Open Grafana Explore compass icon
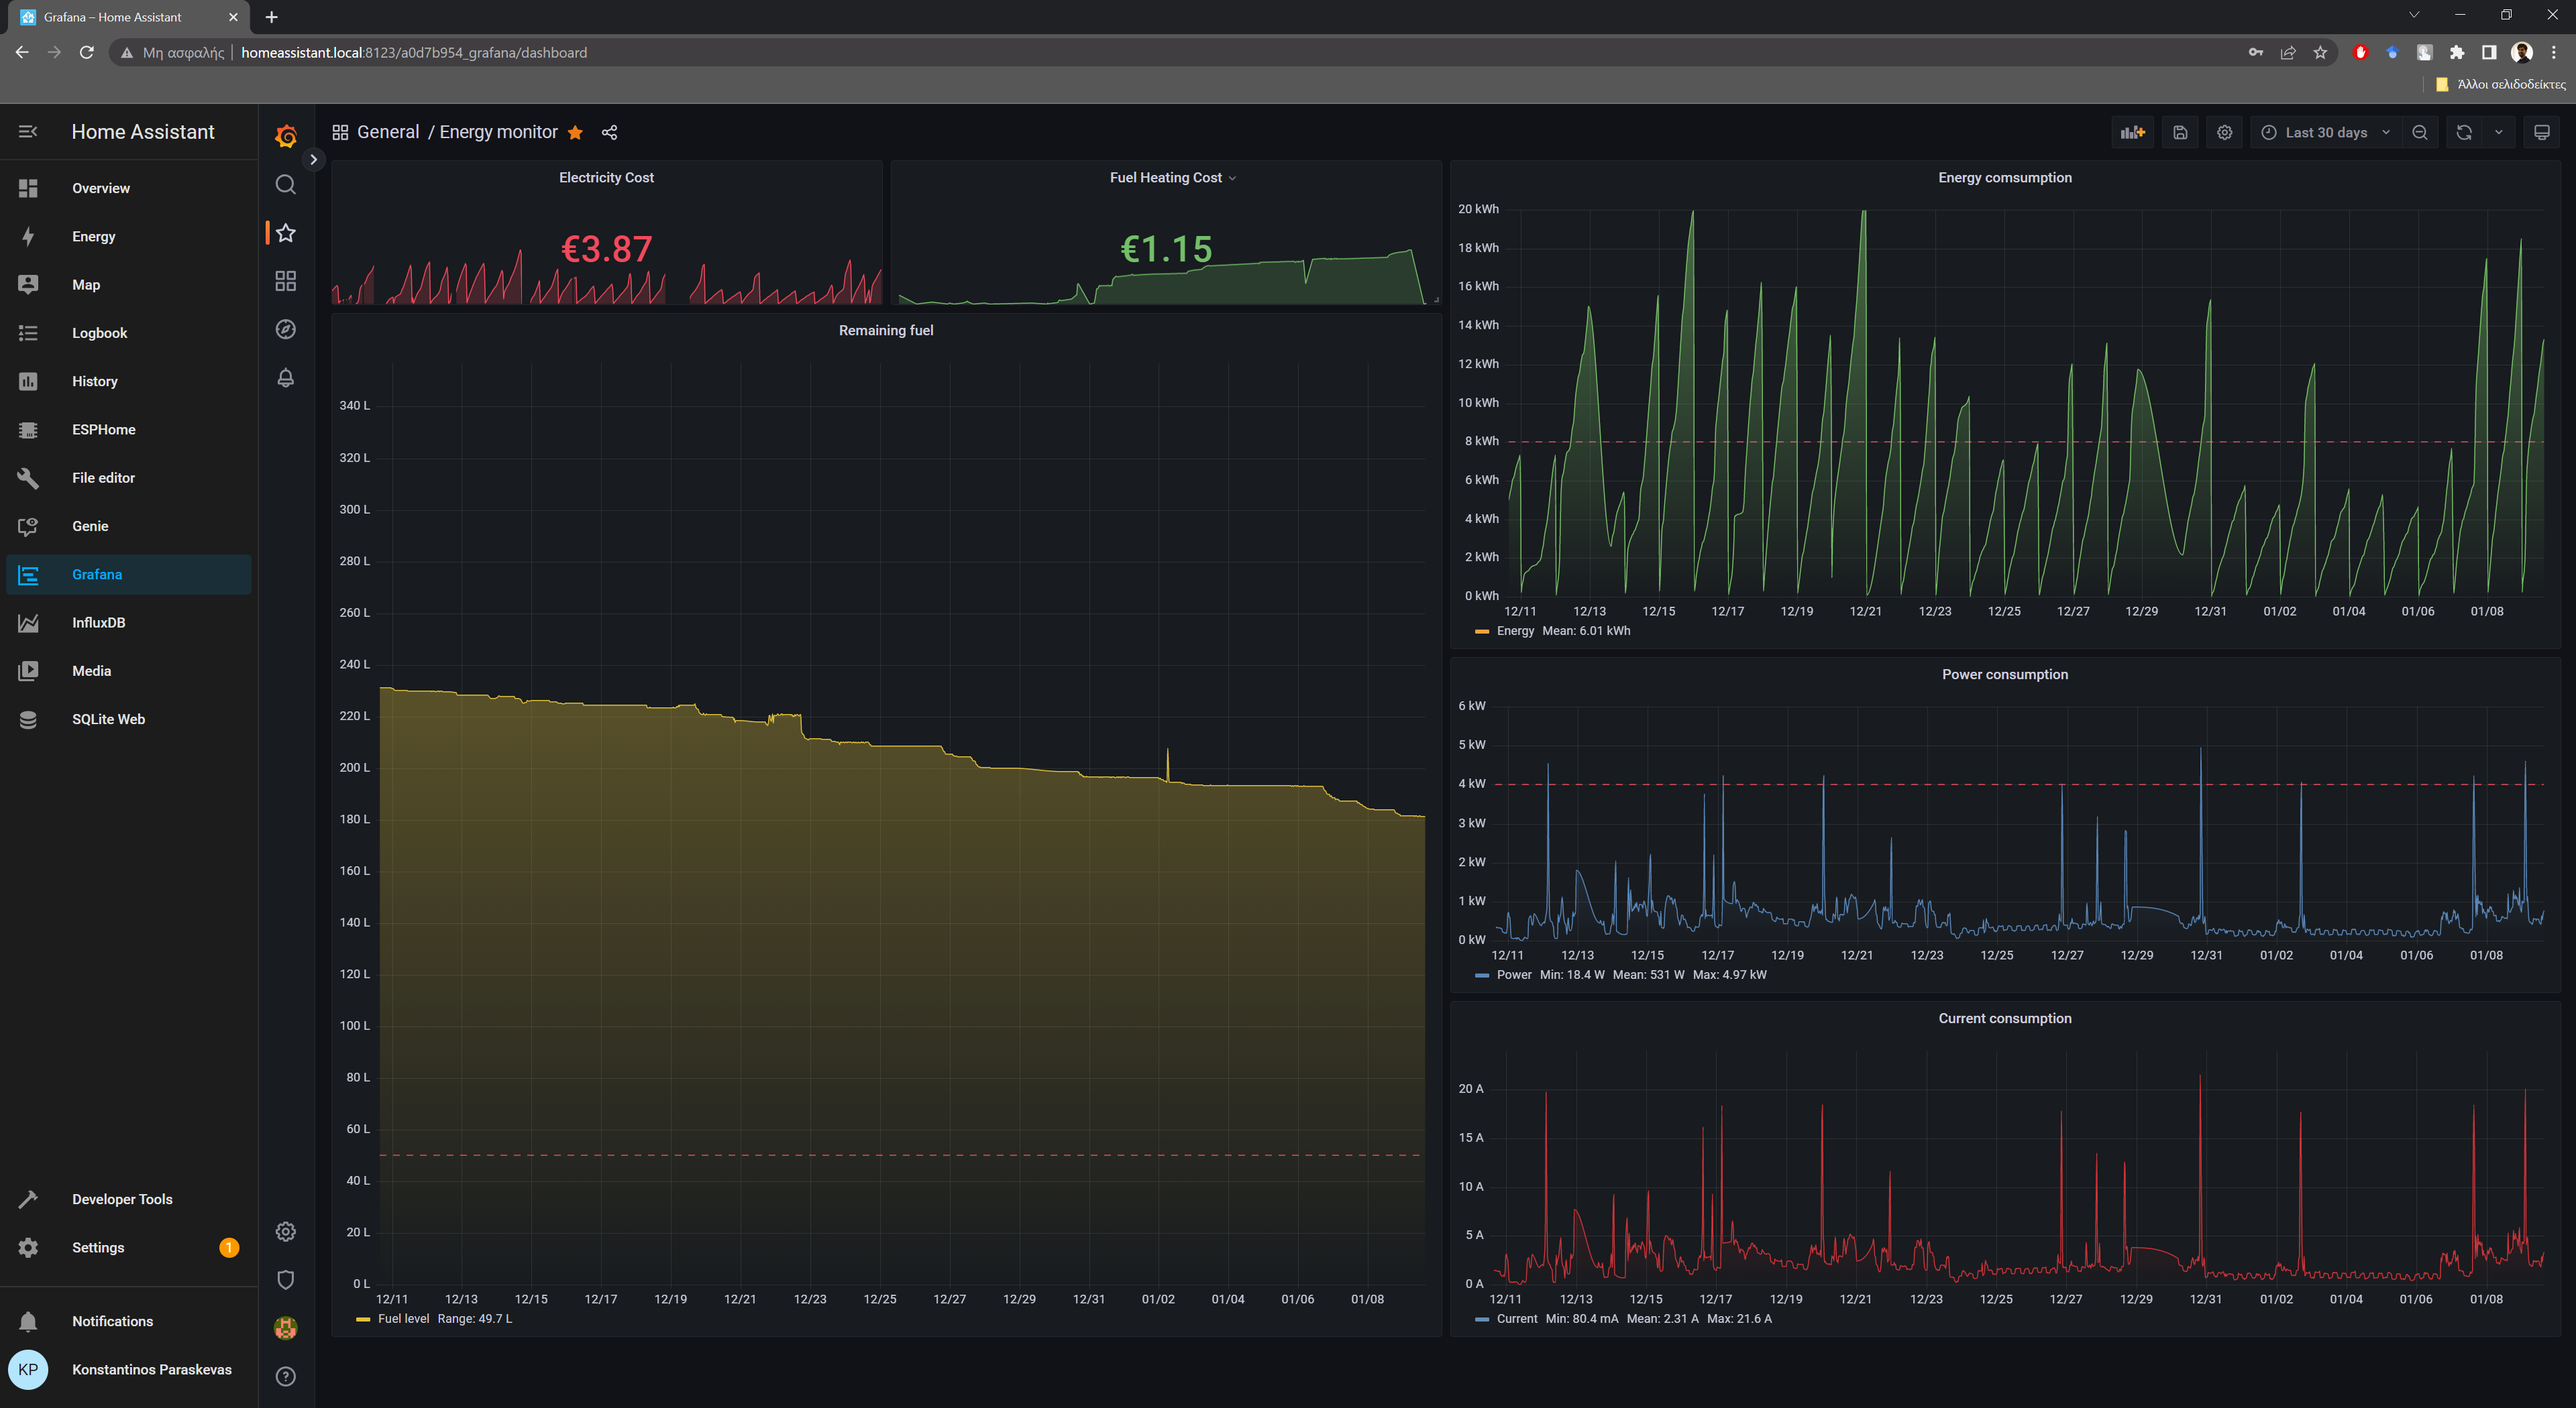This screenshot has height=1408, width=2576. (286, 330)
